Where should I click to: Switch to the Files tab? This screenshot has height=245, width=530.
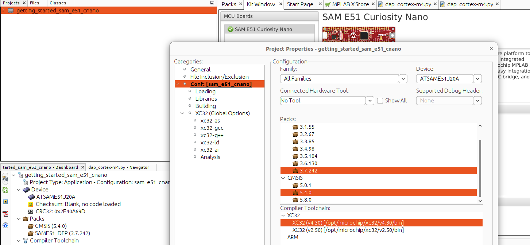coord(35,3)
